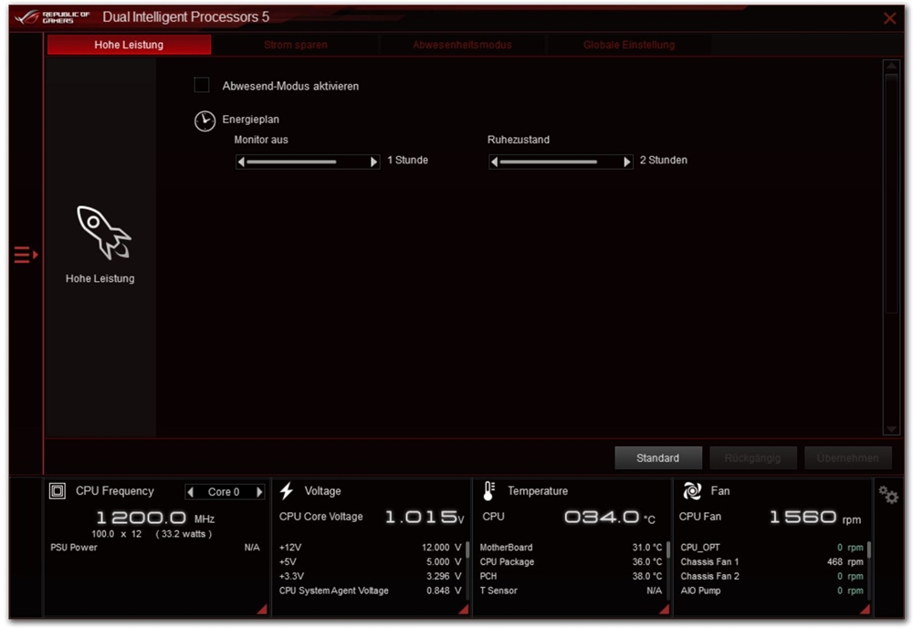
Task: Click the CPU Frequency chip icon
Action: pyautogui.click(x=57, y=491)
